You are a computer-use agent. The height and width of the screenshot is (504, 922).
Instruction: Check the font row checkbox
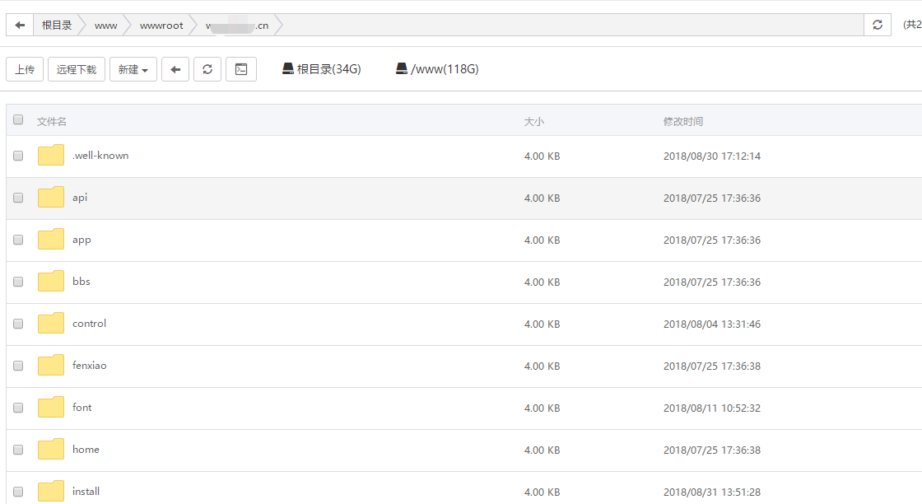tap(18, 408)
